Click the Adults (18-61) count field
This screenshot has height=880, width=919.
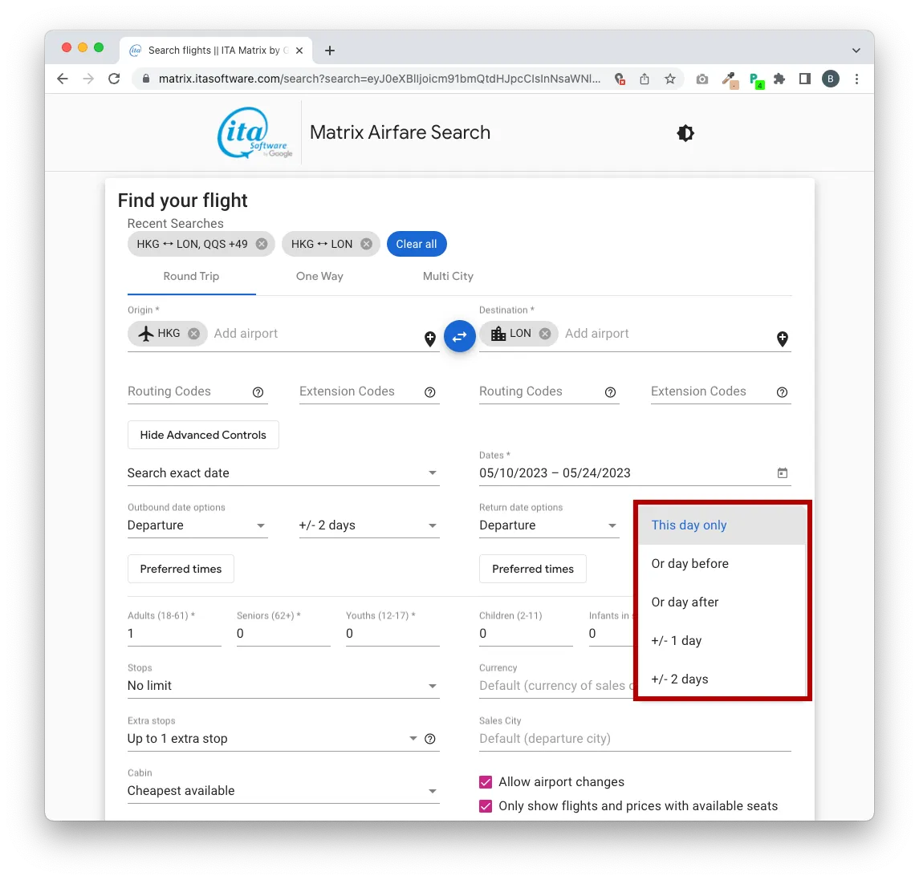174,634
